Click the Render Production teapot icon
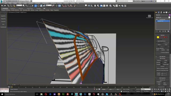Image resolution: width=171 pixels, height=96 pixels. pos(119,6)
